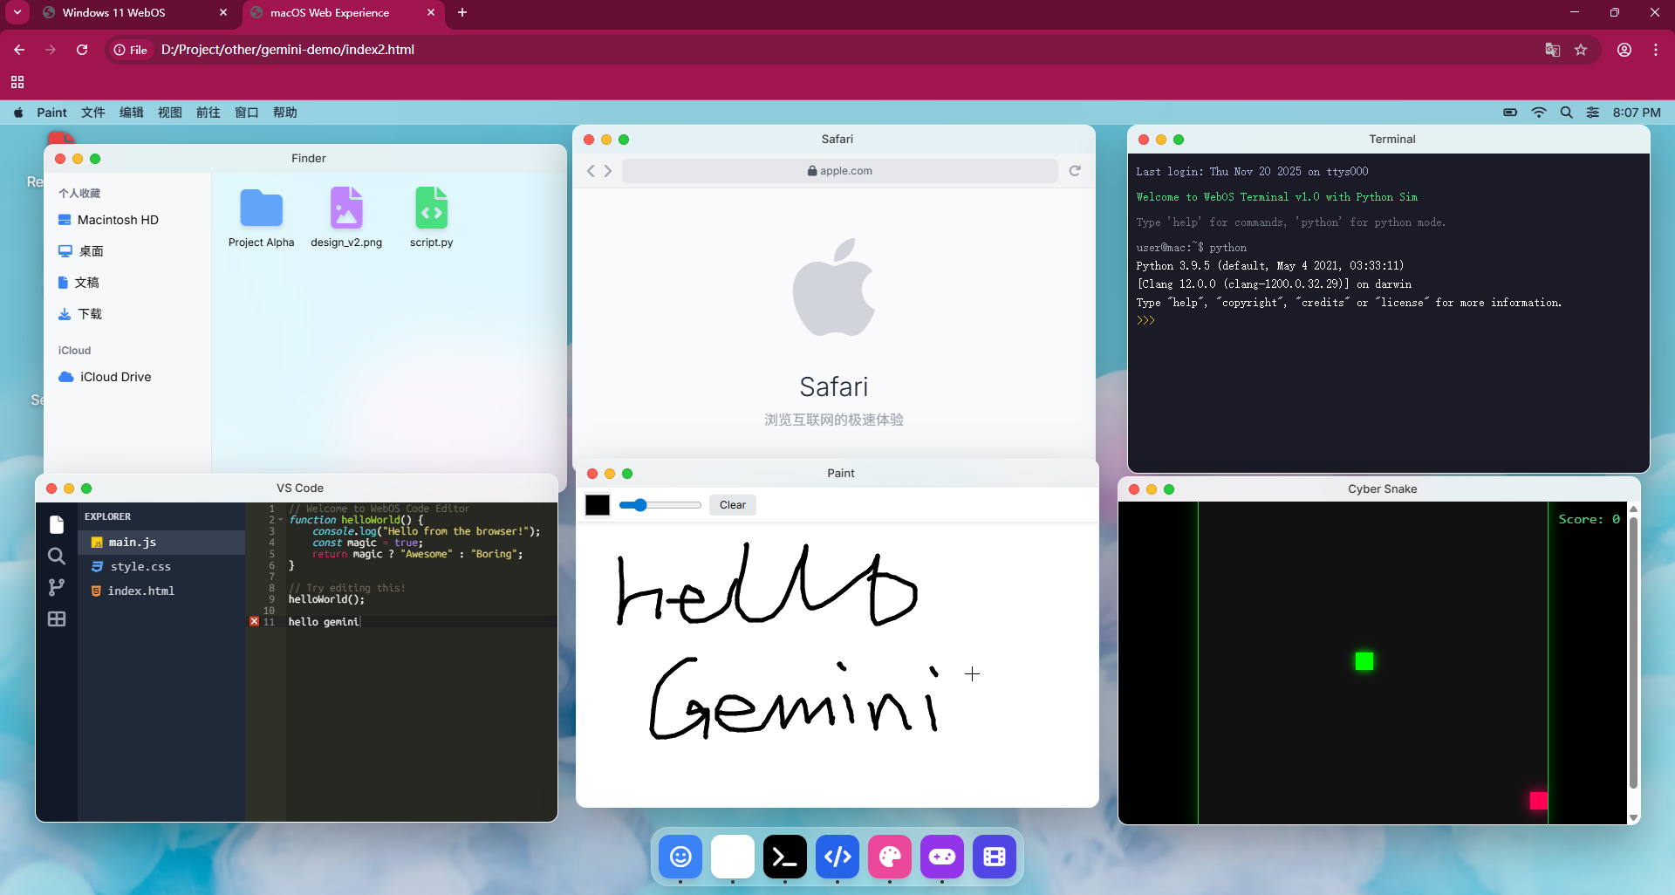This screenshot has height=895, width=1675.
Task: Open the Apple logo menu
Action: (18, 113)
